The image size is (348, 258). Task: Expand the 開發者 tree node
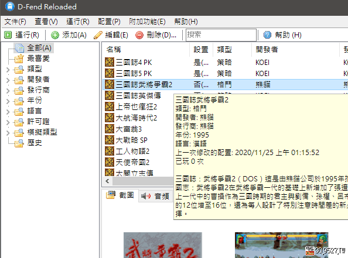[8, 80]
